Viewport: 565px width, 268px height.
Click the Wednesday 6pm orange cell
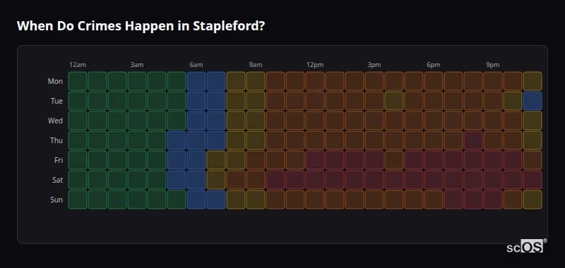tap(434, 121)
